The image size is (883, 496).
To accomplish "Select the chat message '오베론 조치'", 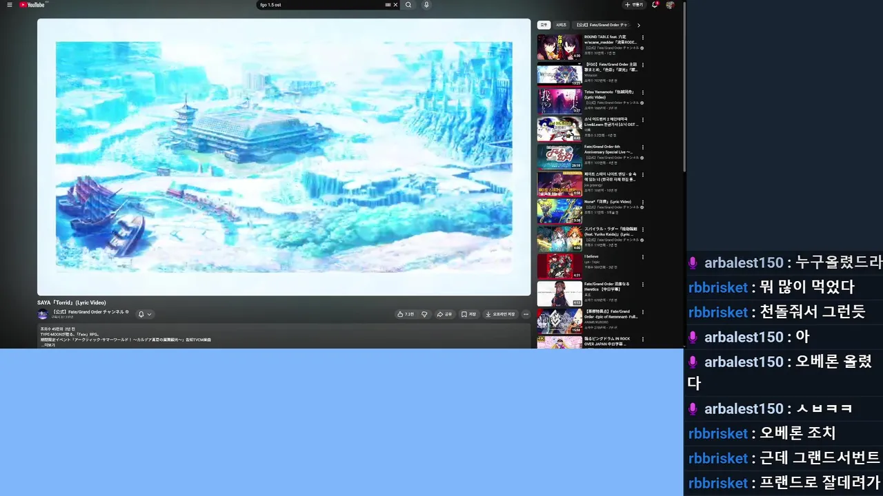I will (x=797, y=433).
